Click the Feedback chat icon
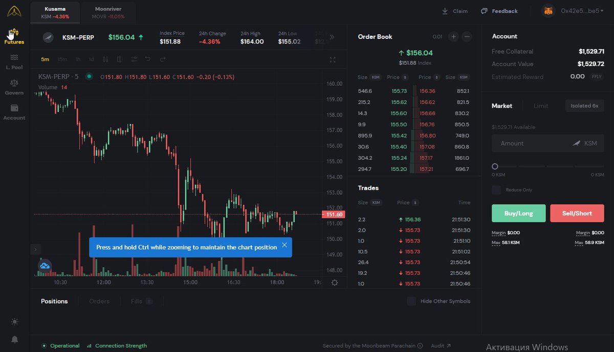This screenshot has height=352, width=614. (x=484, y=11)
